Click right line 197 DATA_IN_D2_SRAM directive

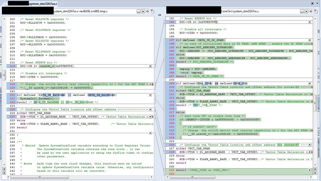[x=201, y=40]
